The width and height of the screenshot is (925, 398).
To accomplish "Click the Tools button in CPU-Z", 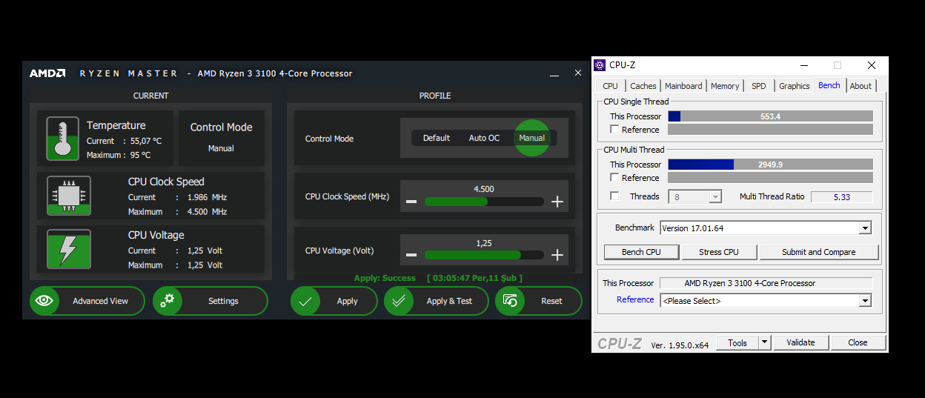I will [x=737, y=342].
